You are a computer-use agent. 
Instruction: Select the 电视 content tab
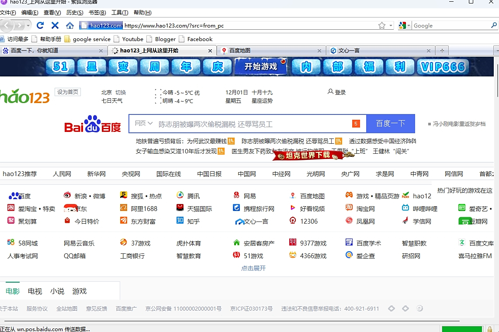point(35,291)
